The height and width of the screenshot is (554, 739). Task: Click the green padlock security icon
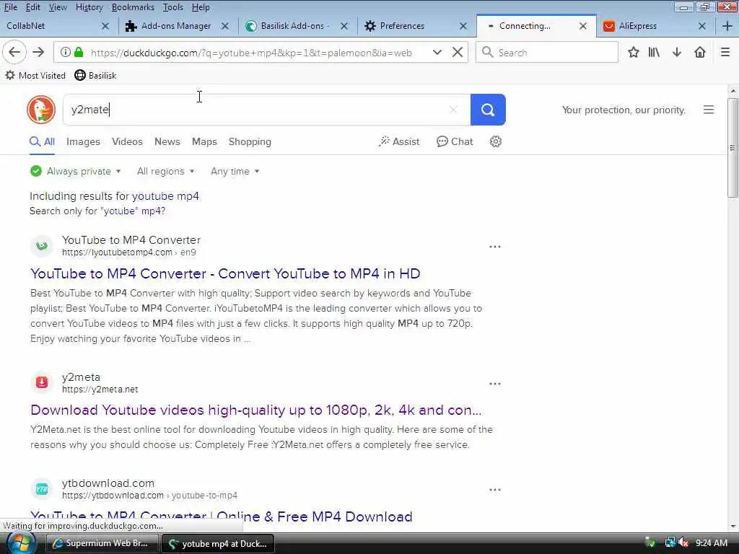click(79, 52)
